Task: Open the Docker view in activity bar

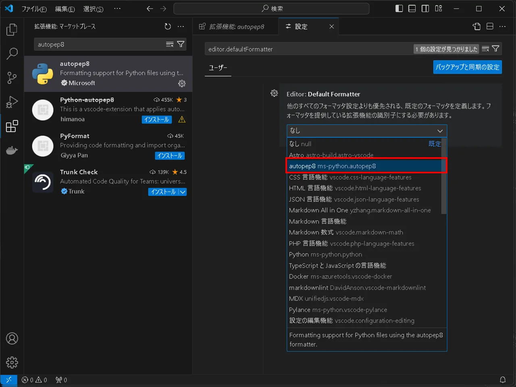Action: tap(12, 151)
